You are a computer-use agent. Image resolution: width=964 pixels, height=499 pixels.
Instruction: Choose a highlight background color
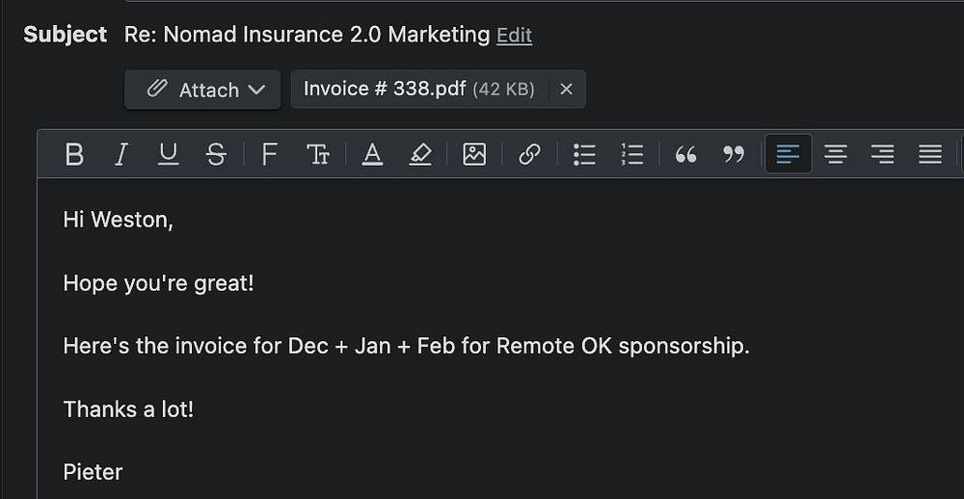point(419,154)
